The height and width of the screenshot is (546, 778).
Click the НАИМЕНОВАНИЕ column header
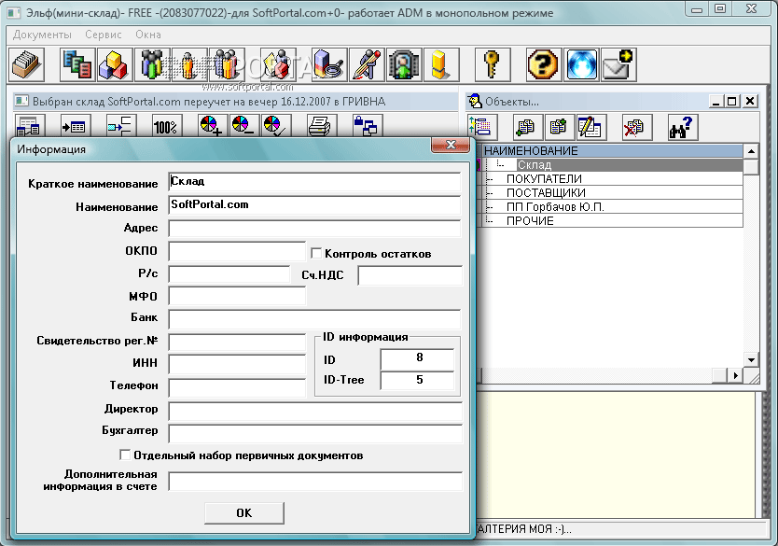coord(612,151)
